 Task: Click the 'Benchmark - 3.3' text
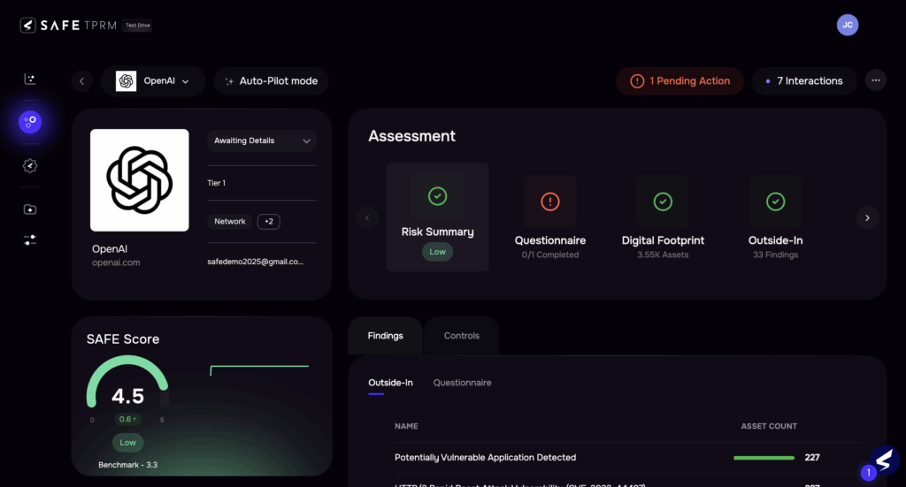(x=127, y=465)
